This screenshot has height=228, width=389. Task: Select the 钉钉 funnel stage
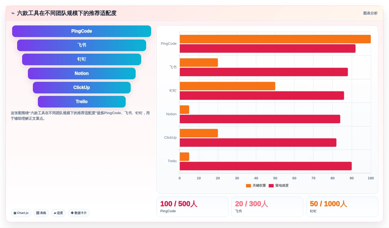(82, 59)
